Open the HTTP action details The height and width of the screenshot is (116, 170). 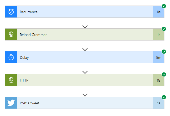(x=85, y=80)
